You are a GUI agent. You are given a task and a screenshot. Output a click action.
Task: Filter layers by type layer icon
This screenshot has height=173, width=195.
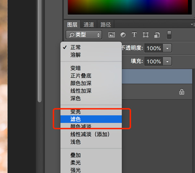click(134, 35)
